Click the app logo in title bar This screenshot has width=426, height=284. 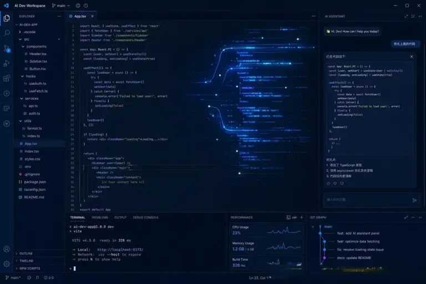click(6, 6)
